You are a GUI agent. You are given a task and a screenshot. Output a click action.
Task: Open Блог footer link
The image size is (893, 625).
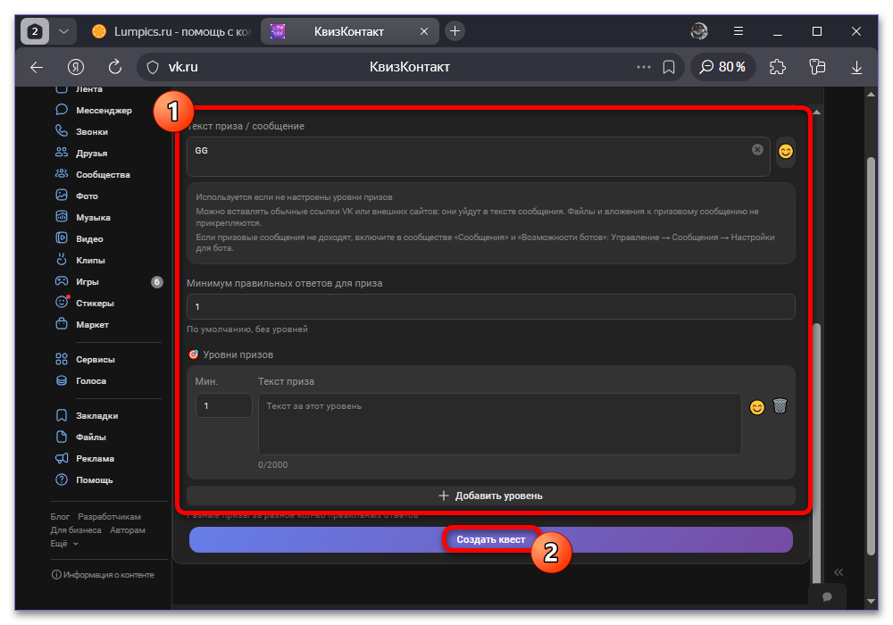point(60,517)
